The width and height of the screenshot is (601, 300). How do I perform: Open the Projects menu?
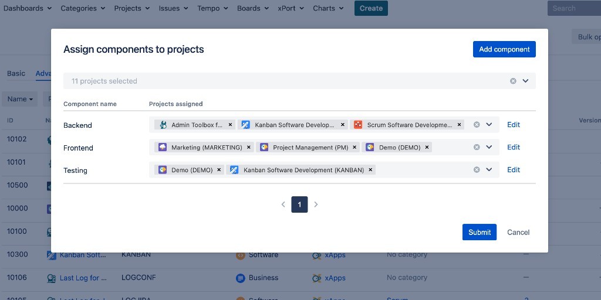point(132,8)
